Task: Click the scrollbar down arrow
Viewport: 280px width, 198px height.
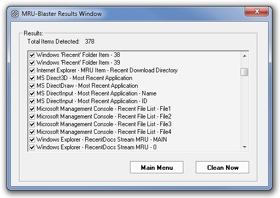Action: (x=245, y=147)
